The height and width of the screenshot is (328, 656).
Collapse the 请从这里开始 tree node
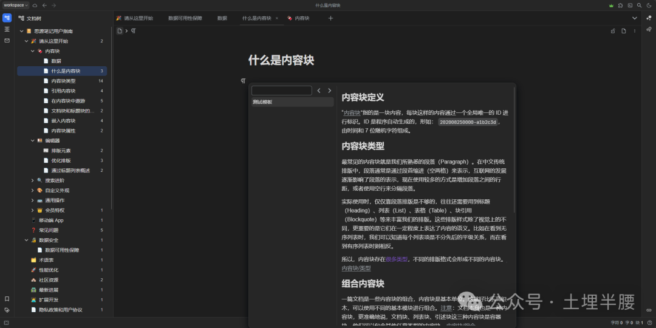tap(27, 41)
